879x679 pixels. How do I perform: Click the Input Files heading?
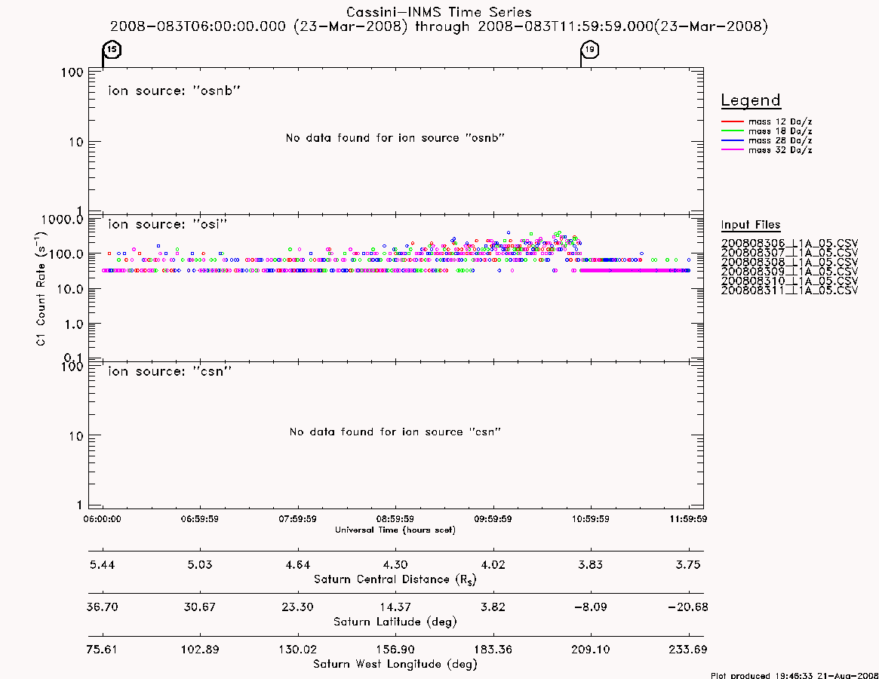(x=751, y=225)
